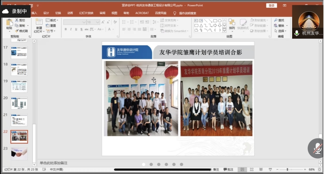Open the clipboard pane dialog launcher
This screenshot has height=174, width=324.
29,37
